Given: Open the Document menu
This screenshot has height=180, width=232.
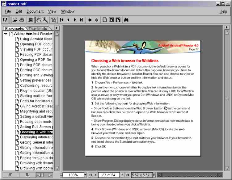Looking at the screenshot, I should tap(35, 11).
